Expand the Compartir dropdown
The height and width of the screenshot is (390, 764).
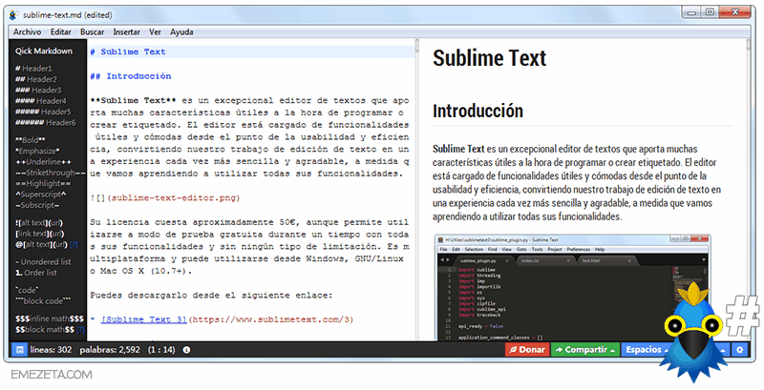pyautogui.click(x=585, y=350)
